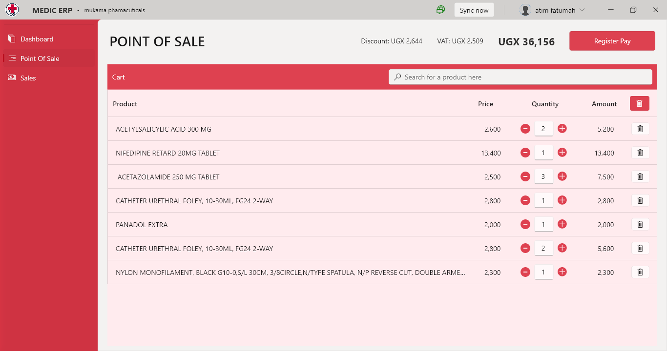Decrease quantity of ACETAZOLAMIDE 250 MG TABLET

coord(525,176)
